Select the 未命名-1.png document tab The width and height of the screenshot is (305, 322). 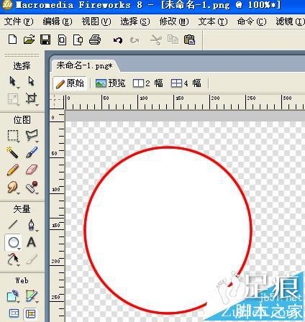pyautogui.click(x=84, y=65)
